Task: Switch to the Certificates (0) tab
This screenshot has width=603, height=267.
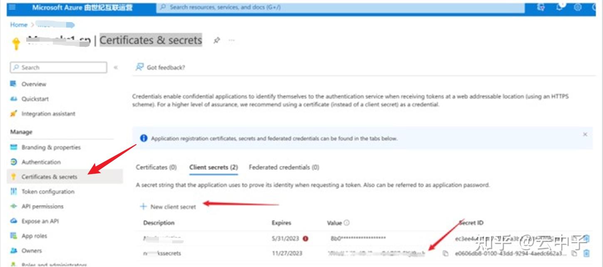Action: (156, 167)
